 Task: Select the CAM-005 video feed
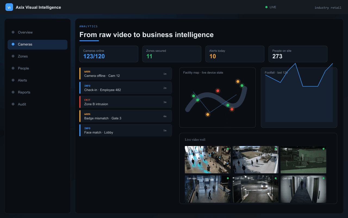click(256, 189)
